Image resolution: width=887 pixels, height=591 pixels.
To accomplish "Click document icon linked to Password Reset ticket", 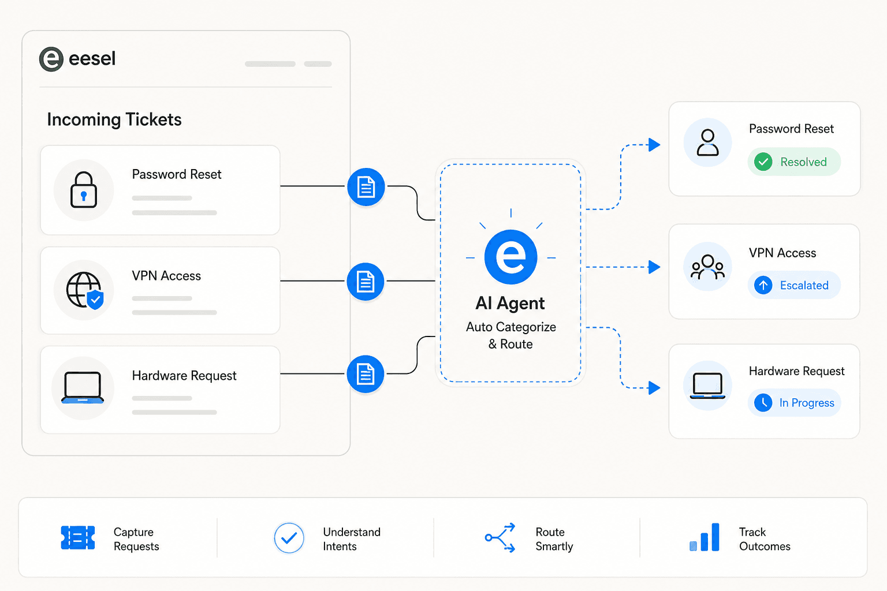I will coord(366,187).
